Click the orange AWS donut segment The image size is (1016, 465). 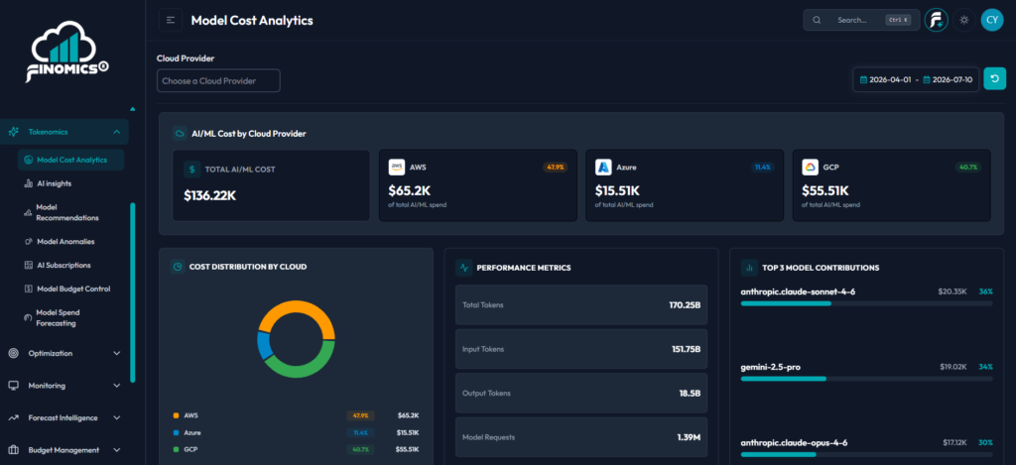[297, 307]
